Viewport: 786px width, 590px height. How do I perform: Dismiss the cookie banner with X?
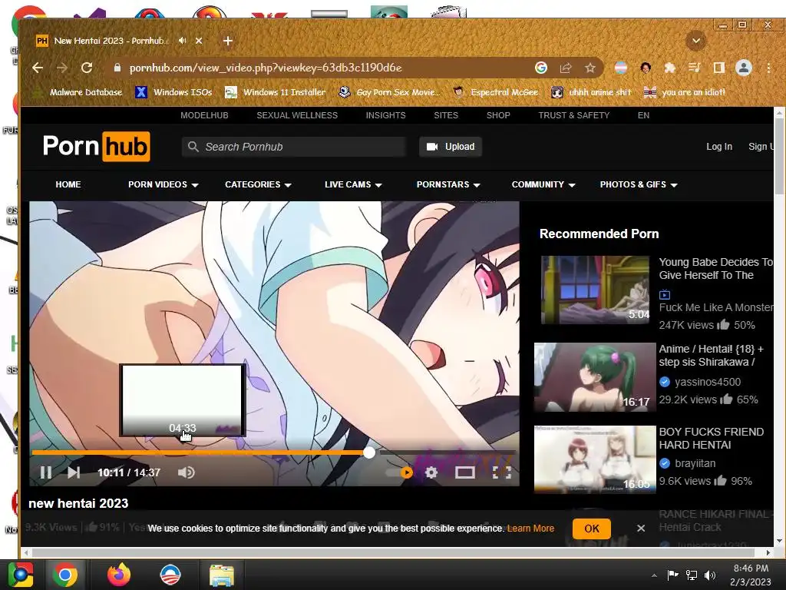click(641, 529)
